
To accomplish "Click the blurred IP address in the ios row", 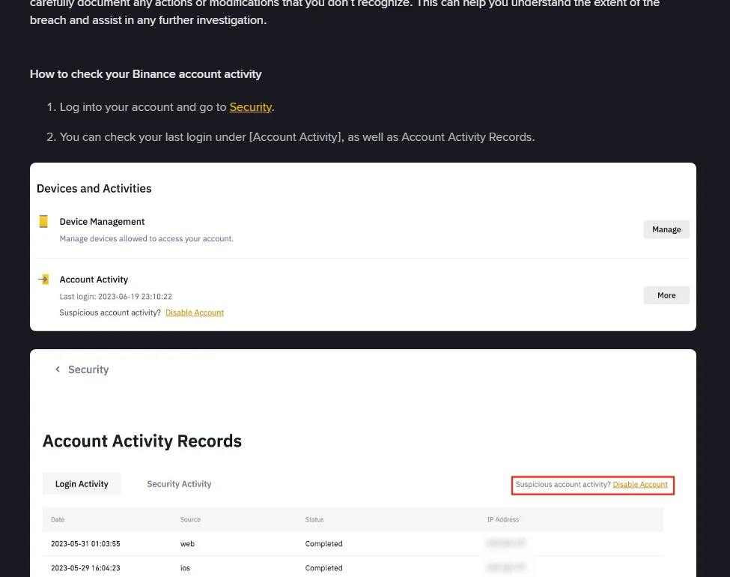I will coord(506,567).
